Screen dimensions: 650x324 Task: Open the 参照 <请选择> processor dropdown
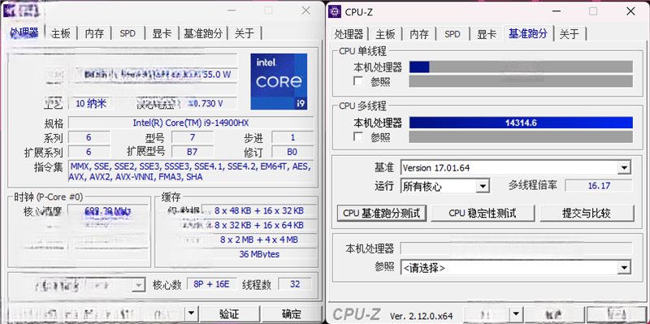click(624, 268)
